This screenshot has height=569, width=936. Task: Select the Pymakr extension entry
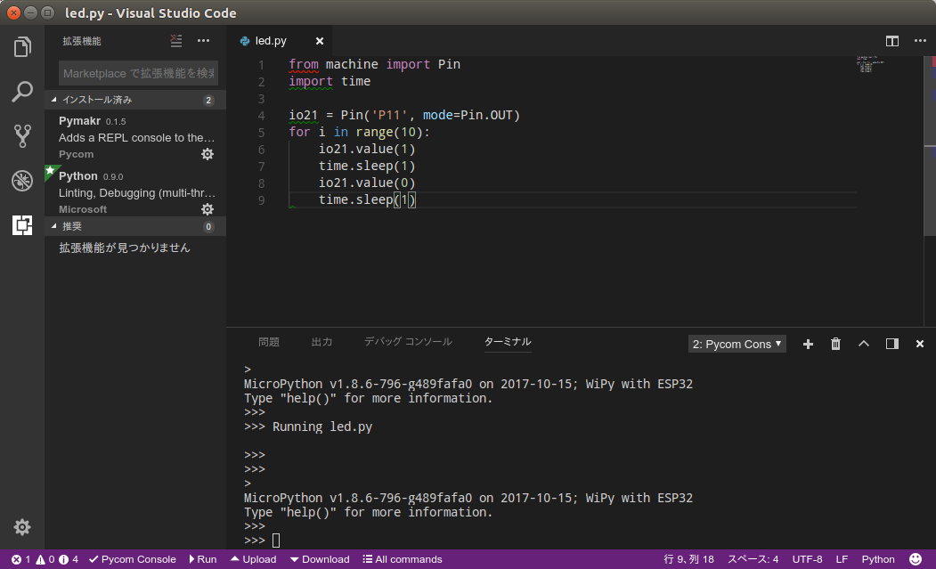[135, 137]
